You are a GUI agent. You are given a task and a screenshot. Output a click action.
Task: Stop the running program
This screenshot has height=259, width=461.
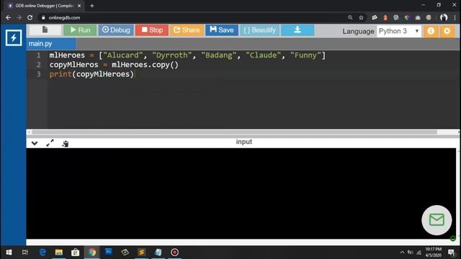[x=152, y=30]
